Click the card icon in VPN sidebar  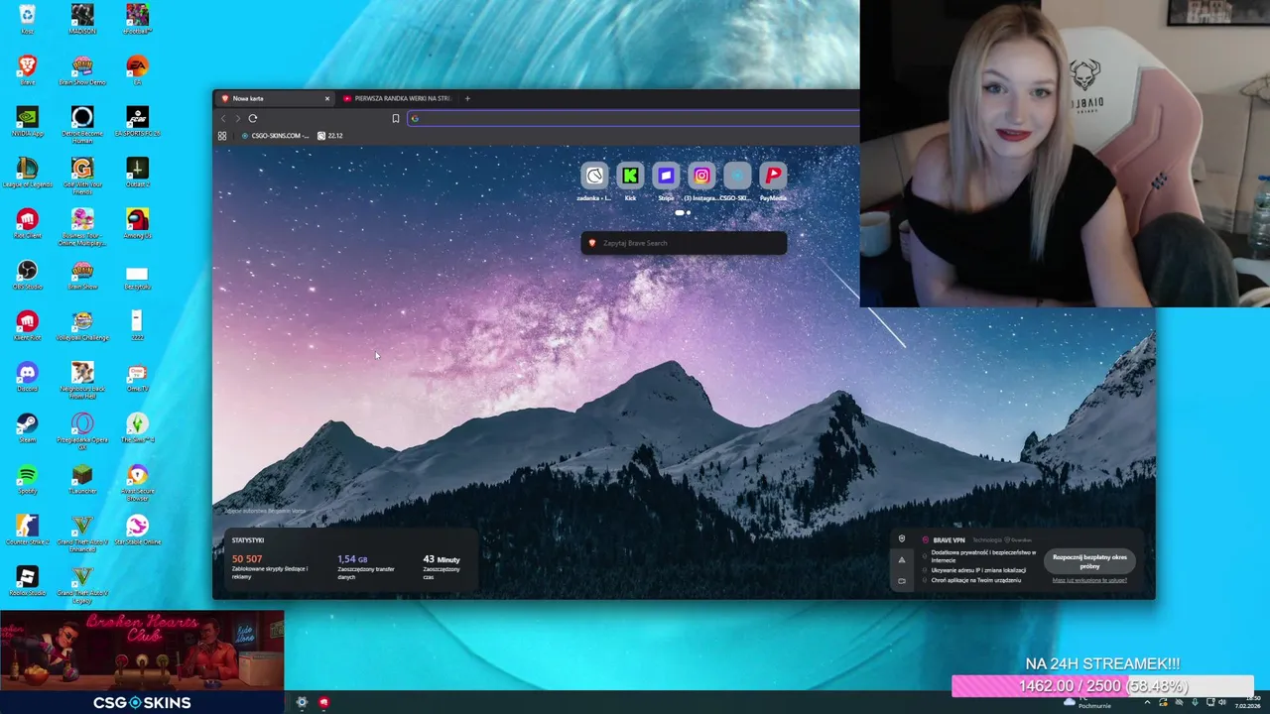point(902,581)
